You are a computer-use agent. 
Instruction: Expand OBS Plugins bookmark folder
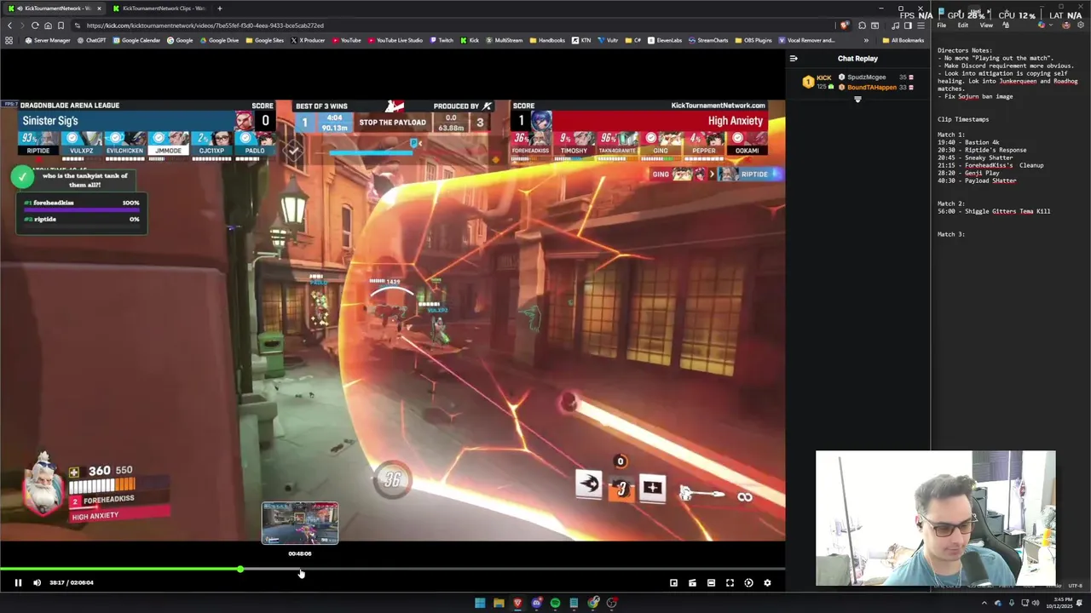click(753, 40)
